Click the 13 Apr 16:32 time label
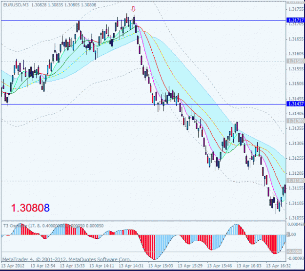The image size is (305, 271). (x=279, y=266)
